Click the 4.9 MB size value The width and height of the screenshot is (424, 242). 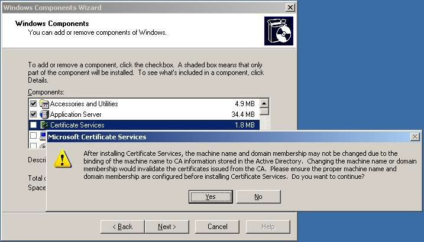(x=245, y=104)
